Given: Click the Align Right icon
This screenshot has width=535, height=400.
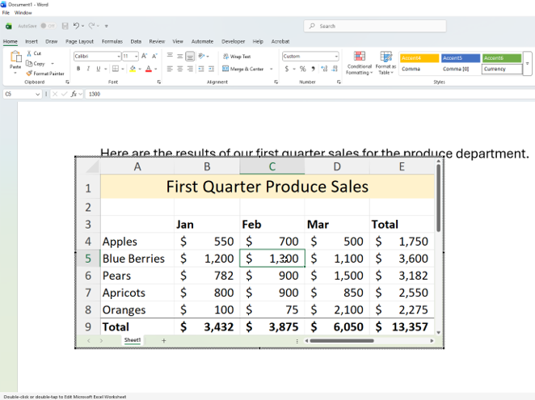Looking at the screenshot, I should [190, 69].
